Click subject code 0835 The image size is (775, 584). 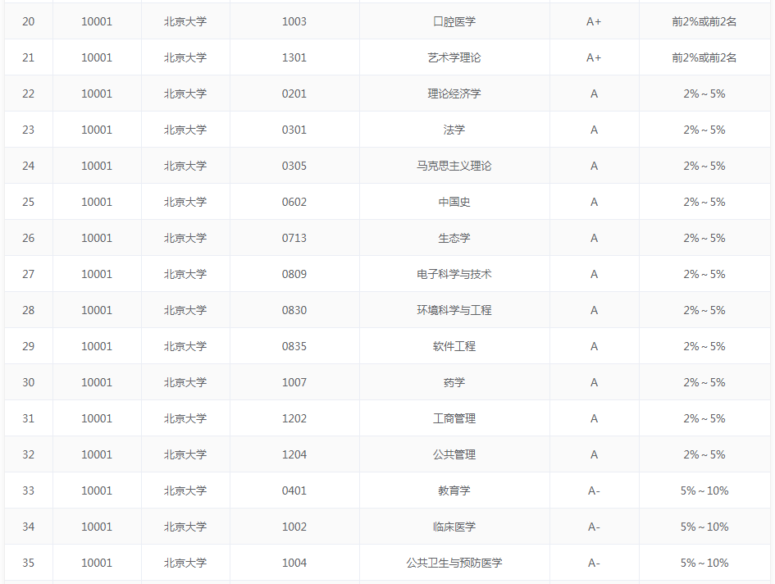pos(294,347)
